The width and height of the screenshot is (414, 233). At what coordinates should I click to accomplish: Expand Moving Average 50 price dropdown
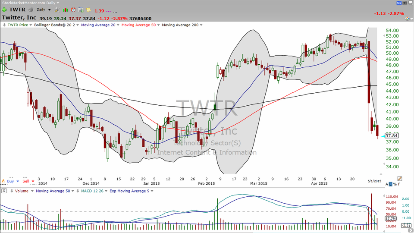tap(158, 25)
